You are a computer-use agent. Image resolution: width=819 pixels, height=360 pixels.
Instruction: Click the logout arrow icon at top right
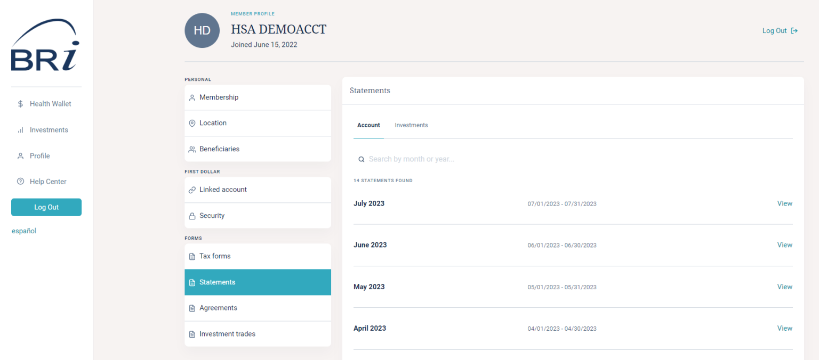pyautogui.click(x=793, y=30)
